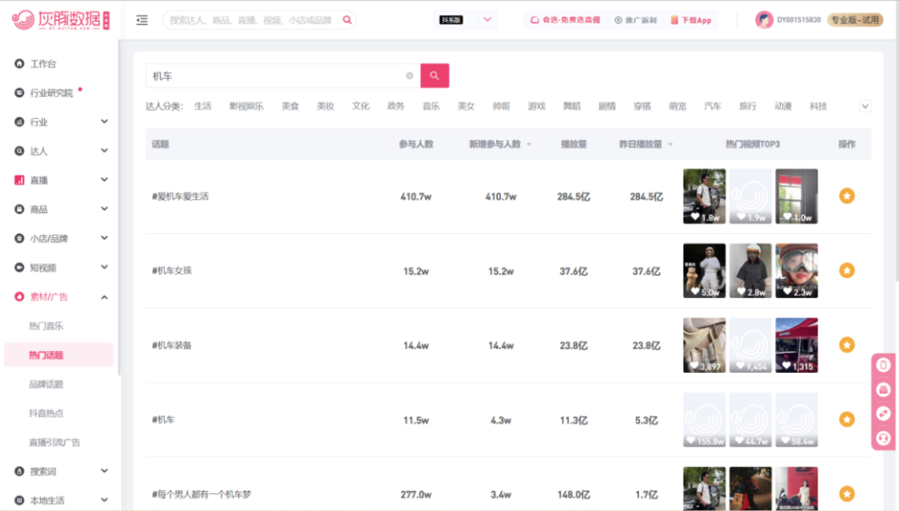899x511 pixels.
Task: Click the second floating side tool icon
Action: coord(883,389)
